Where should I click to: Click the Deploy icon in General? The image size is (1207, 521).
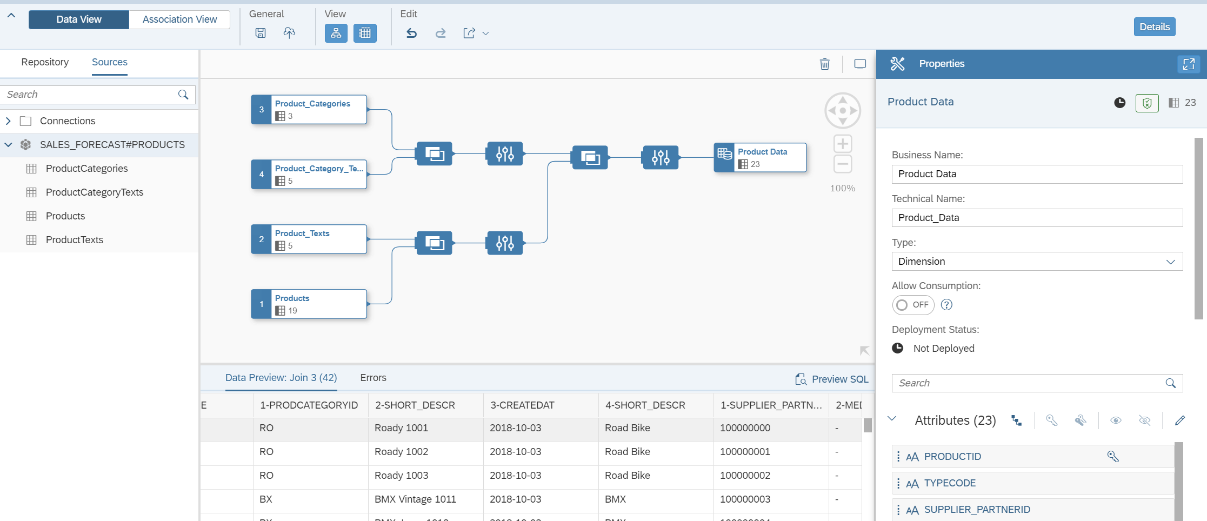point(289,33)
